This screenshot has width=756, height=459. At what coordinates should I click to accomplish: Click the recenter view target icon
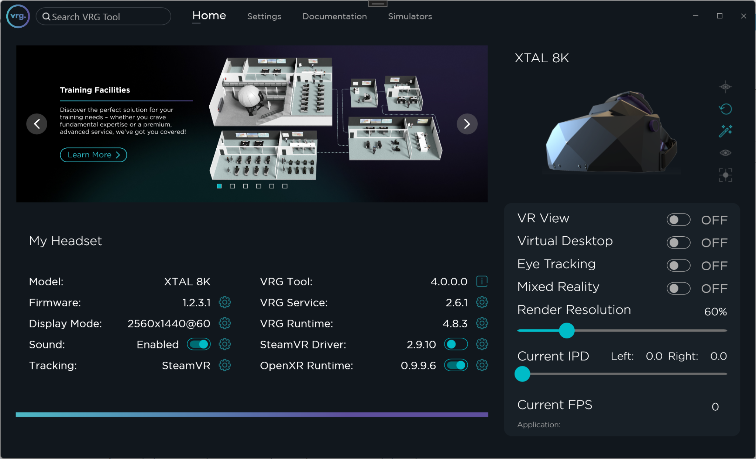click(725, 175)
